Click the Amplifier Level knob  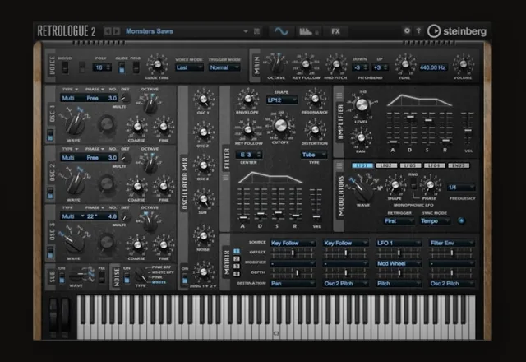pyautogui.click(x=361, y=105)
